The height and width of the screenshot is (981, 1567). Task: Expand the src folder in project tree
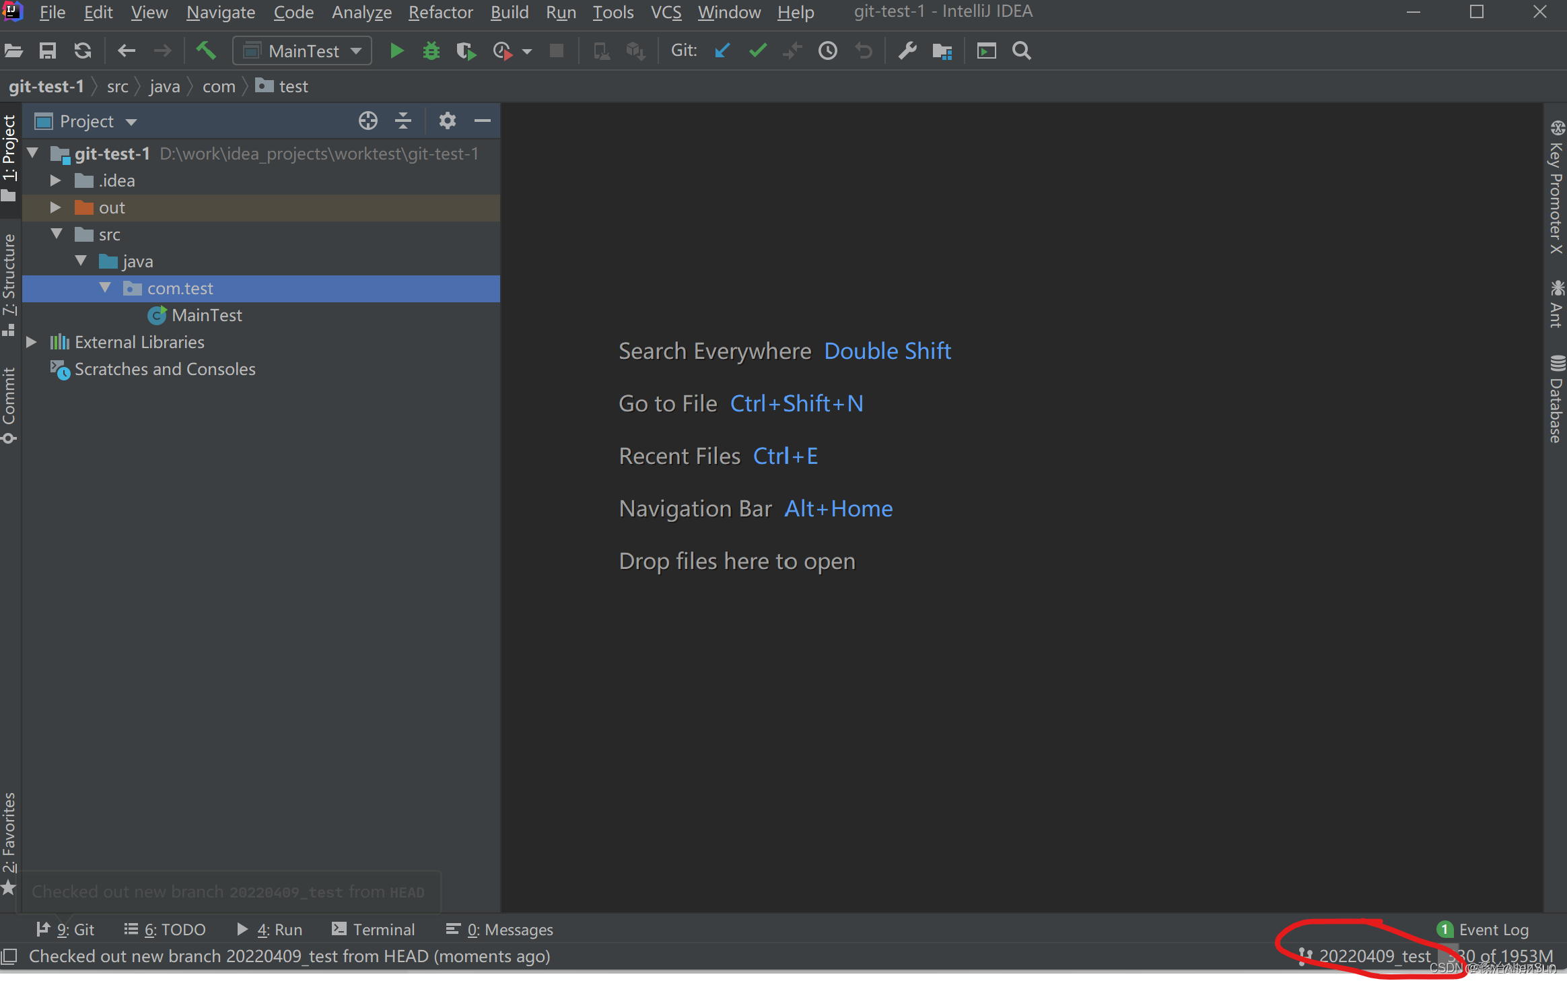(x=59, y=234)
